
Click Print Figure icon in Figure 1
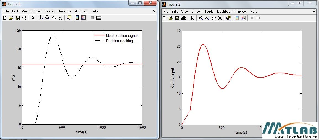click(24, 18)
